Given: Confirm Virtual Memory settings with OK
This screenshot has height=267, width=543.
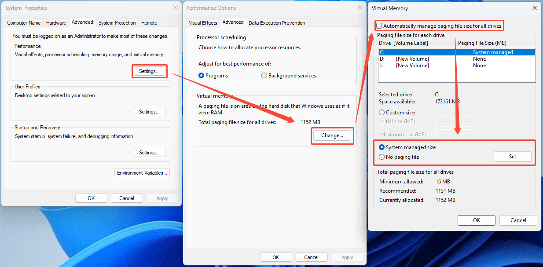Looking at the screenshot, I should tap(476, 220).
